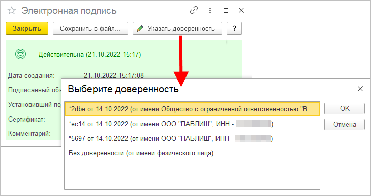This screenshot has width=371, height=196.
Task: Add Электронная подпись to favorites with star
Action: pos(12,11)
